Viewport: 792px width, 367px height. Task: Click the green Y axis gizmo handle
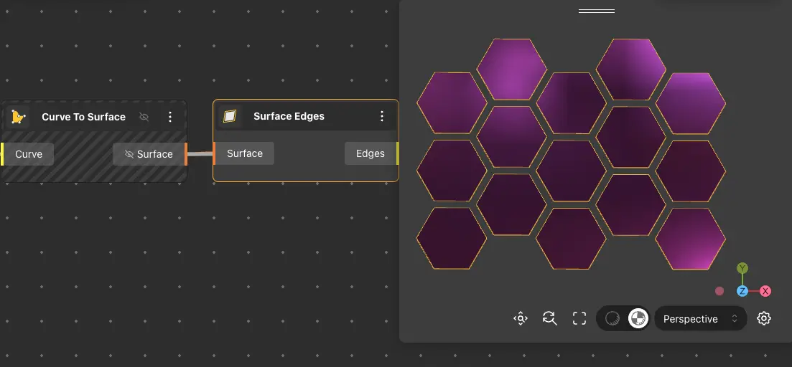tap(742, 268)
